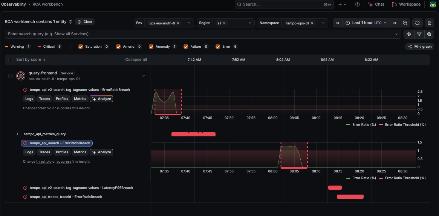Click the document export icon
The width and height of the screenshot is (439, 216).
pos(430,23)
